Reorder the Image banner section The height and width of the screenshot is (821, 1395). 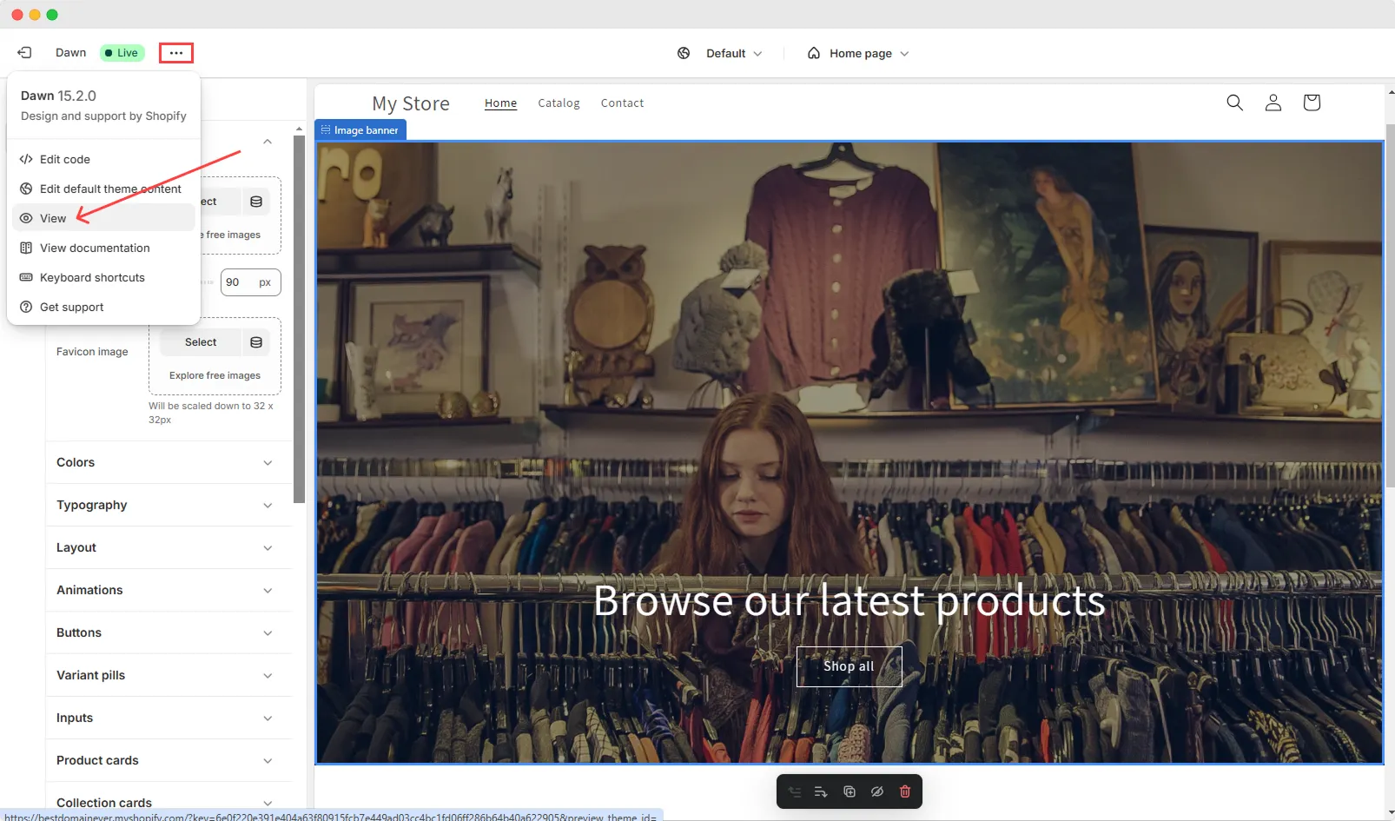(x=820, y=791)
